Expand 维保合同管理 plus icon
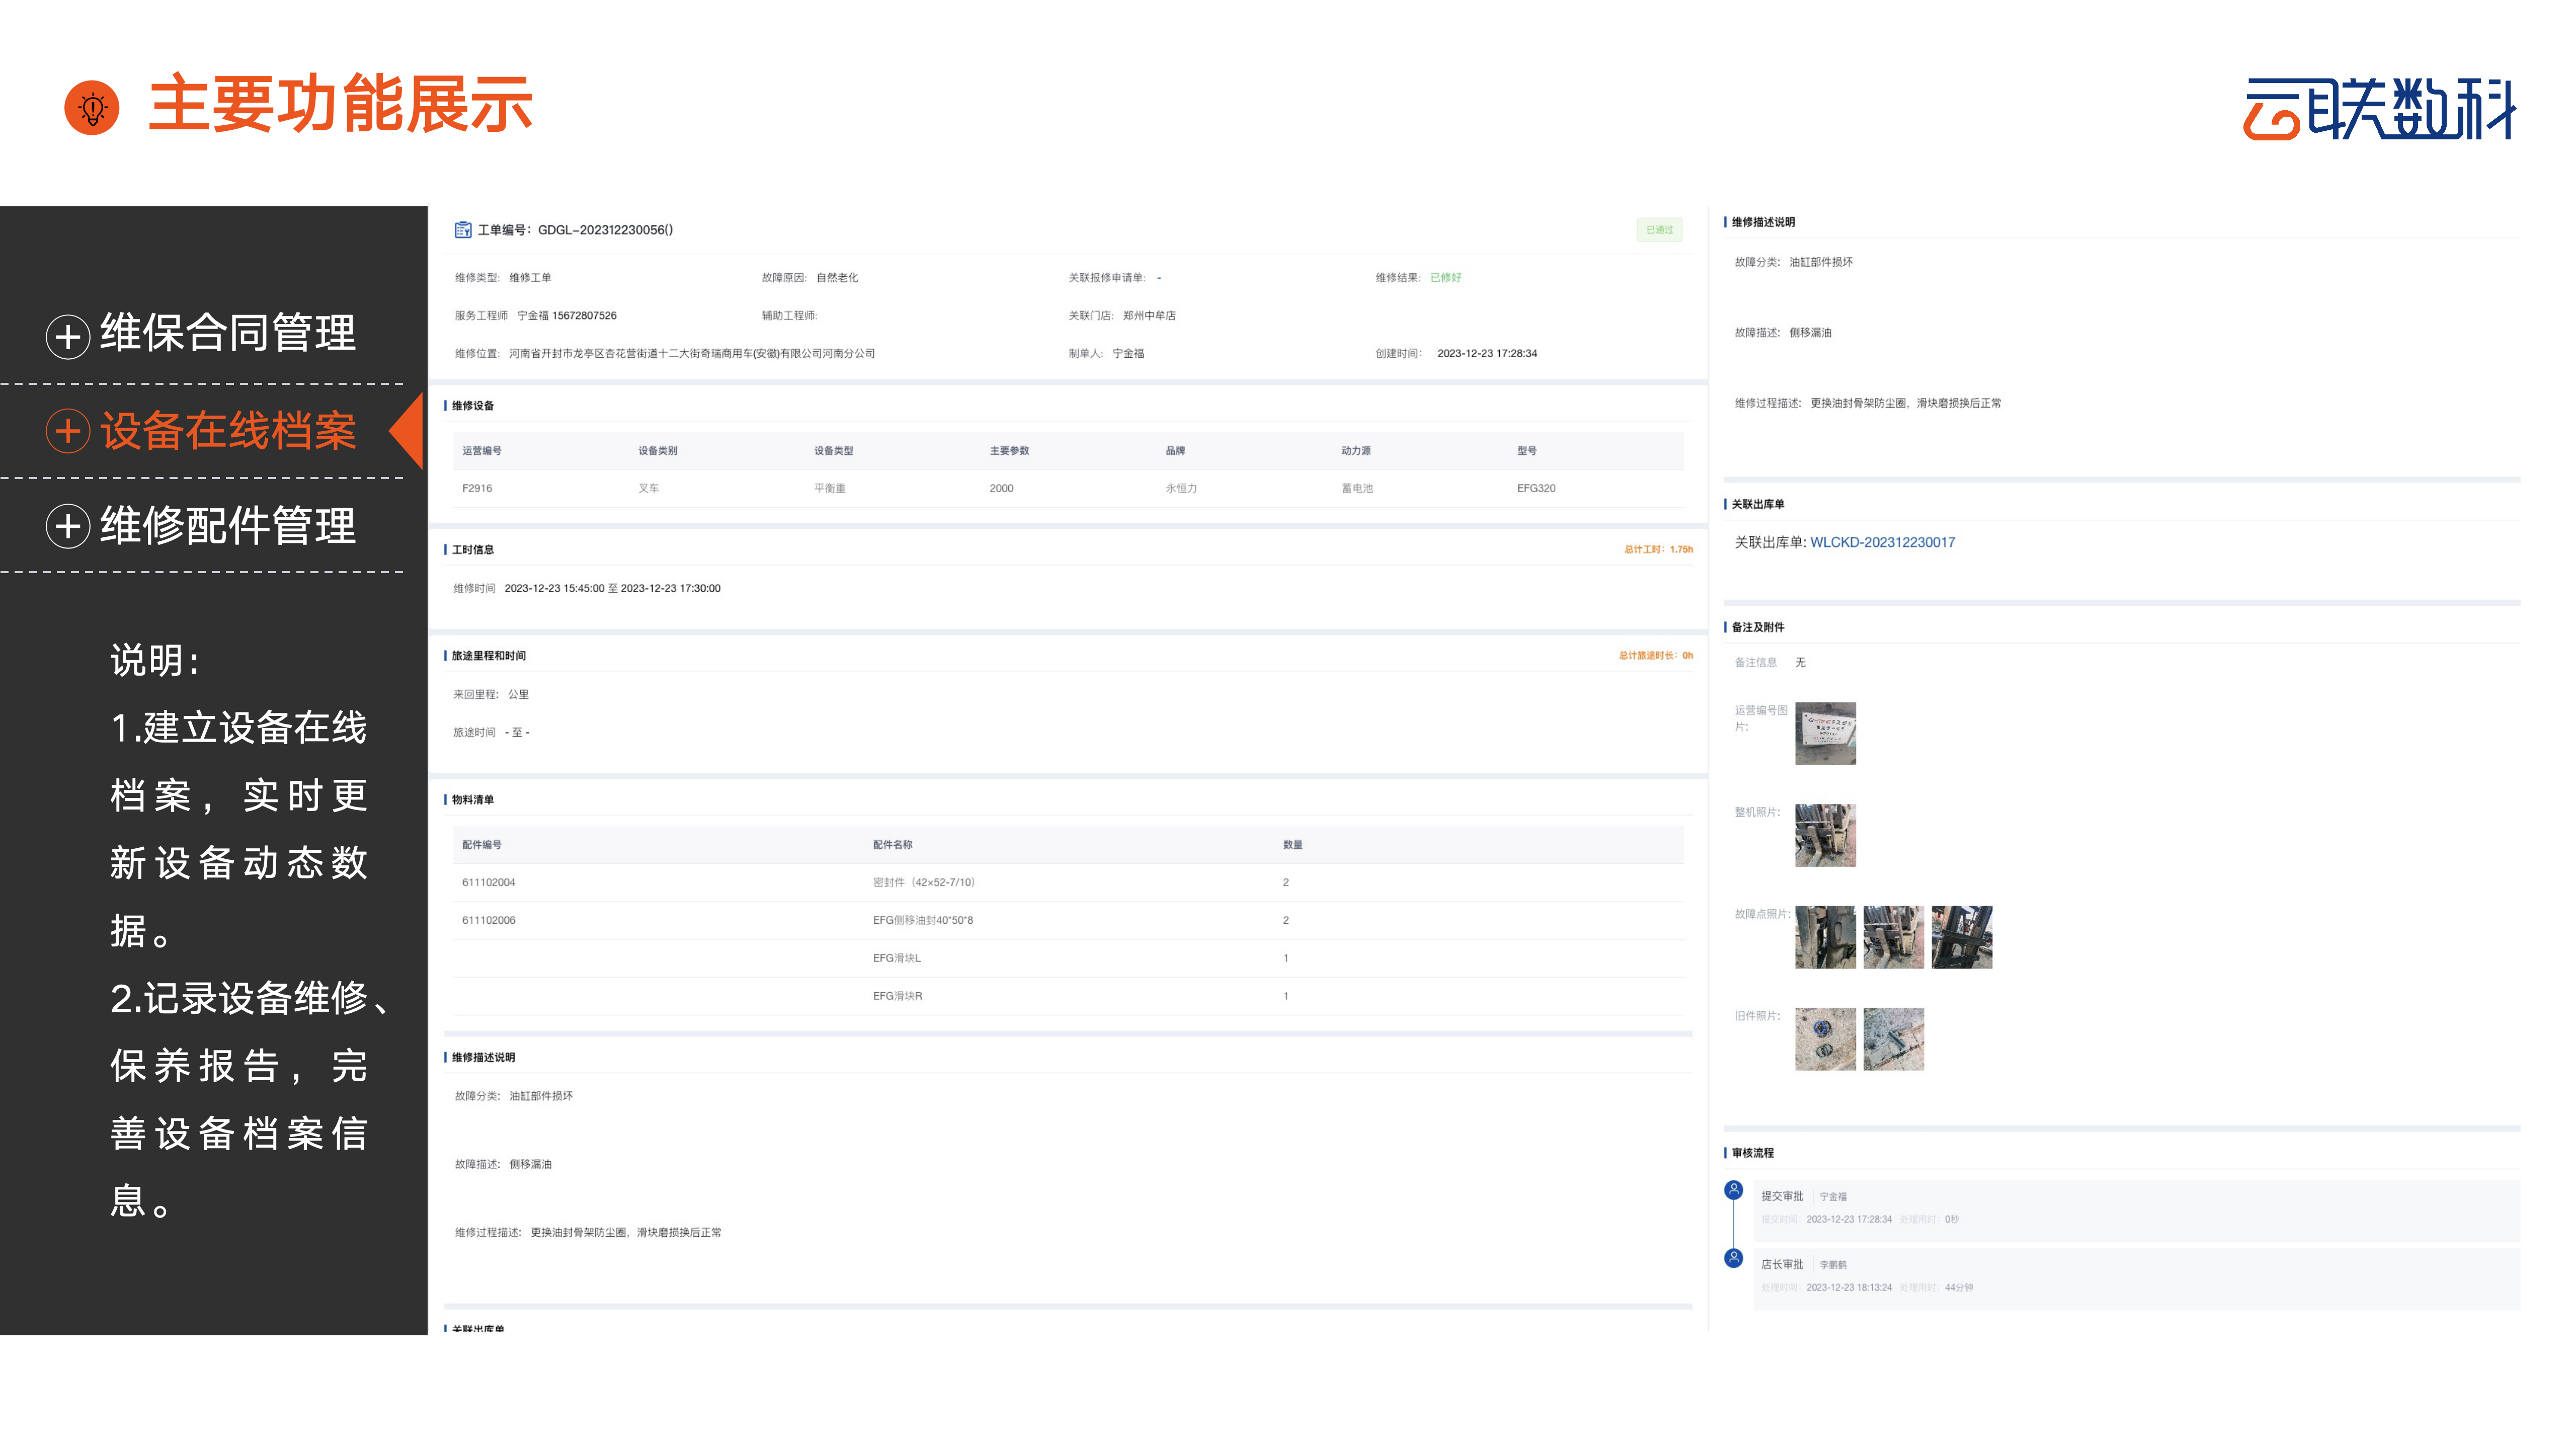 (x=68, y=336)
